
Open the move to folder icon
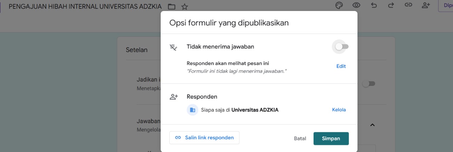pyautogui.click(x=172, y=6)
